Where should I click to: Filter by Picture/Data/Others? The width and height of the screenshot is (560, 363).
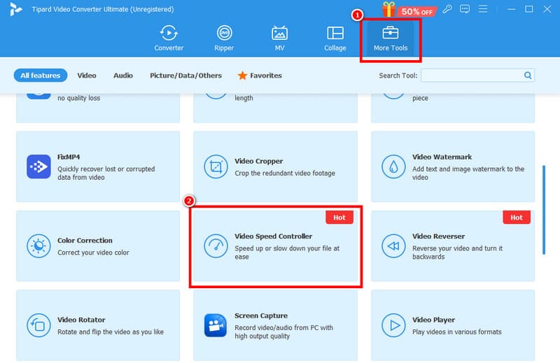185,76
